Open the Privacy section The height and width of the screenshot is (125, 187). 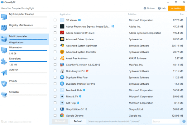coord(24,84)
